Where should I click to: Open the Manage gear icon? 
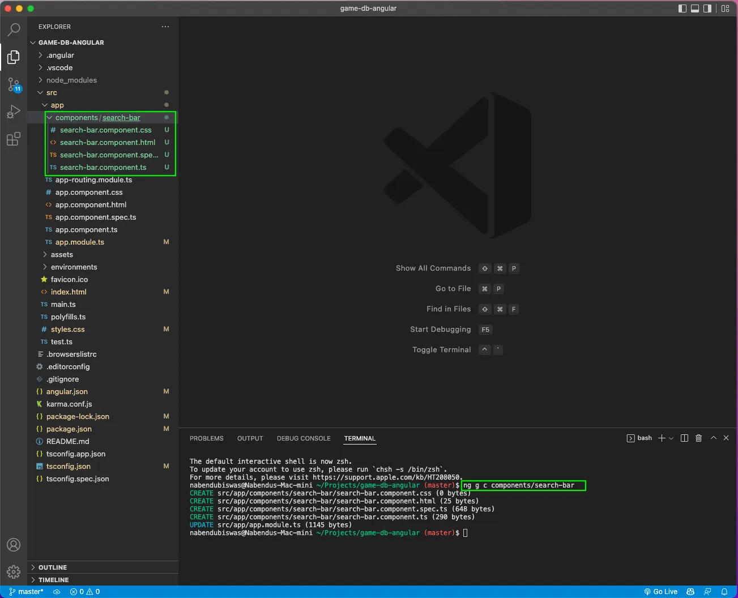(14, 572)
